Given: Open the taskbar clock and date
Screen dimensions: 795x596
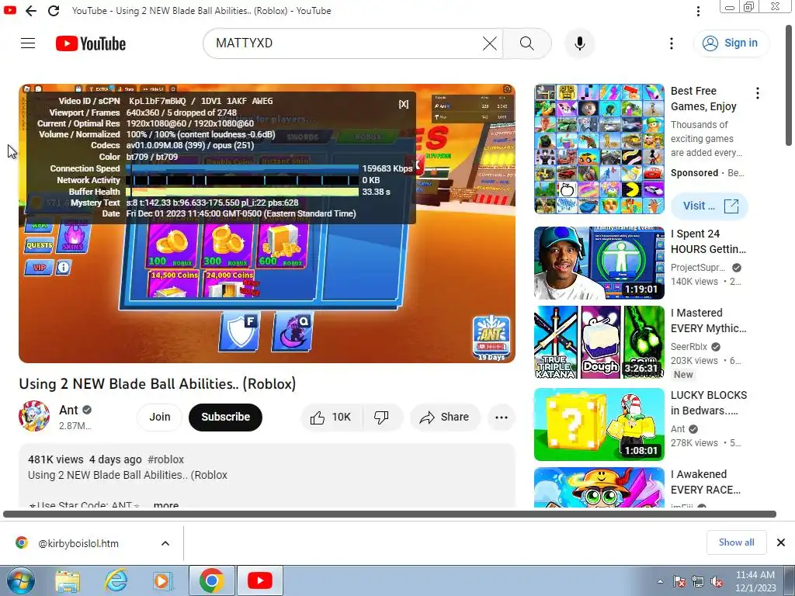Looking at the screenshot, I should 755,581.
